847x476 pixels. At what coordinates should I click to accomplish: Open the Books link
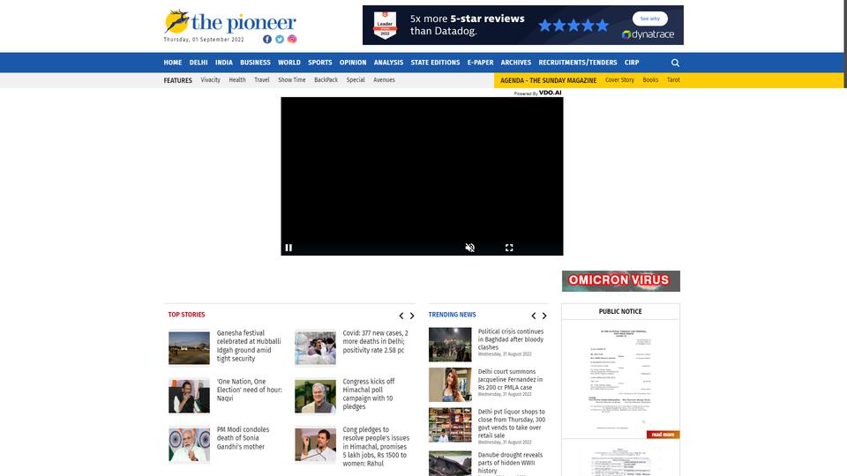(650, 80)
